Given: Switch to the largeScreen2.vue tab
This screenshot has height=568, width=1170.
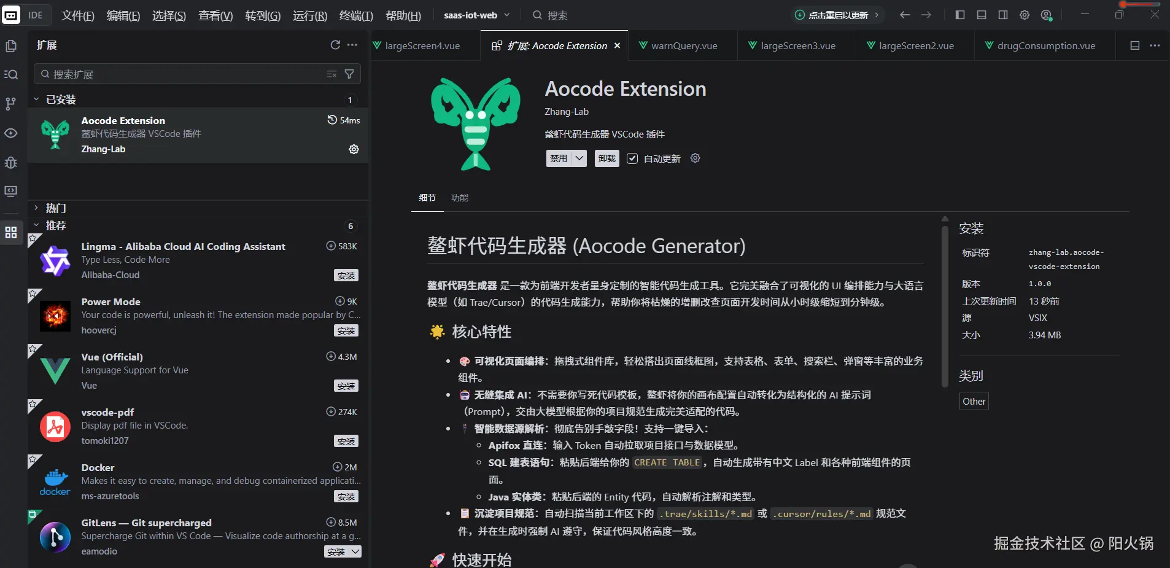Looking at the screenshot, I should pyautogui.click(x=915, y=45).
